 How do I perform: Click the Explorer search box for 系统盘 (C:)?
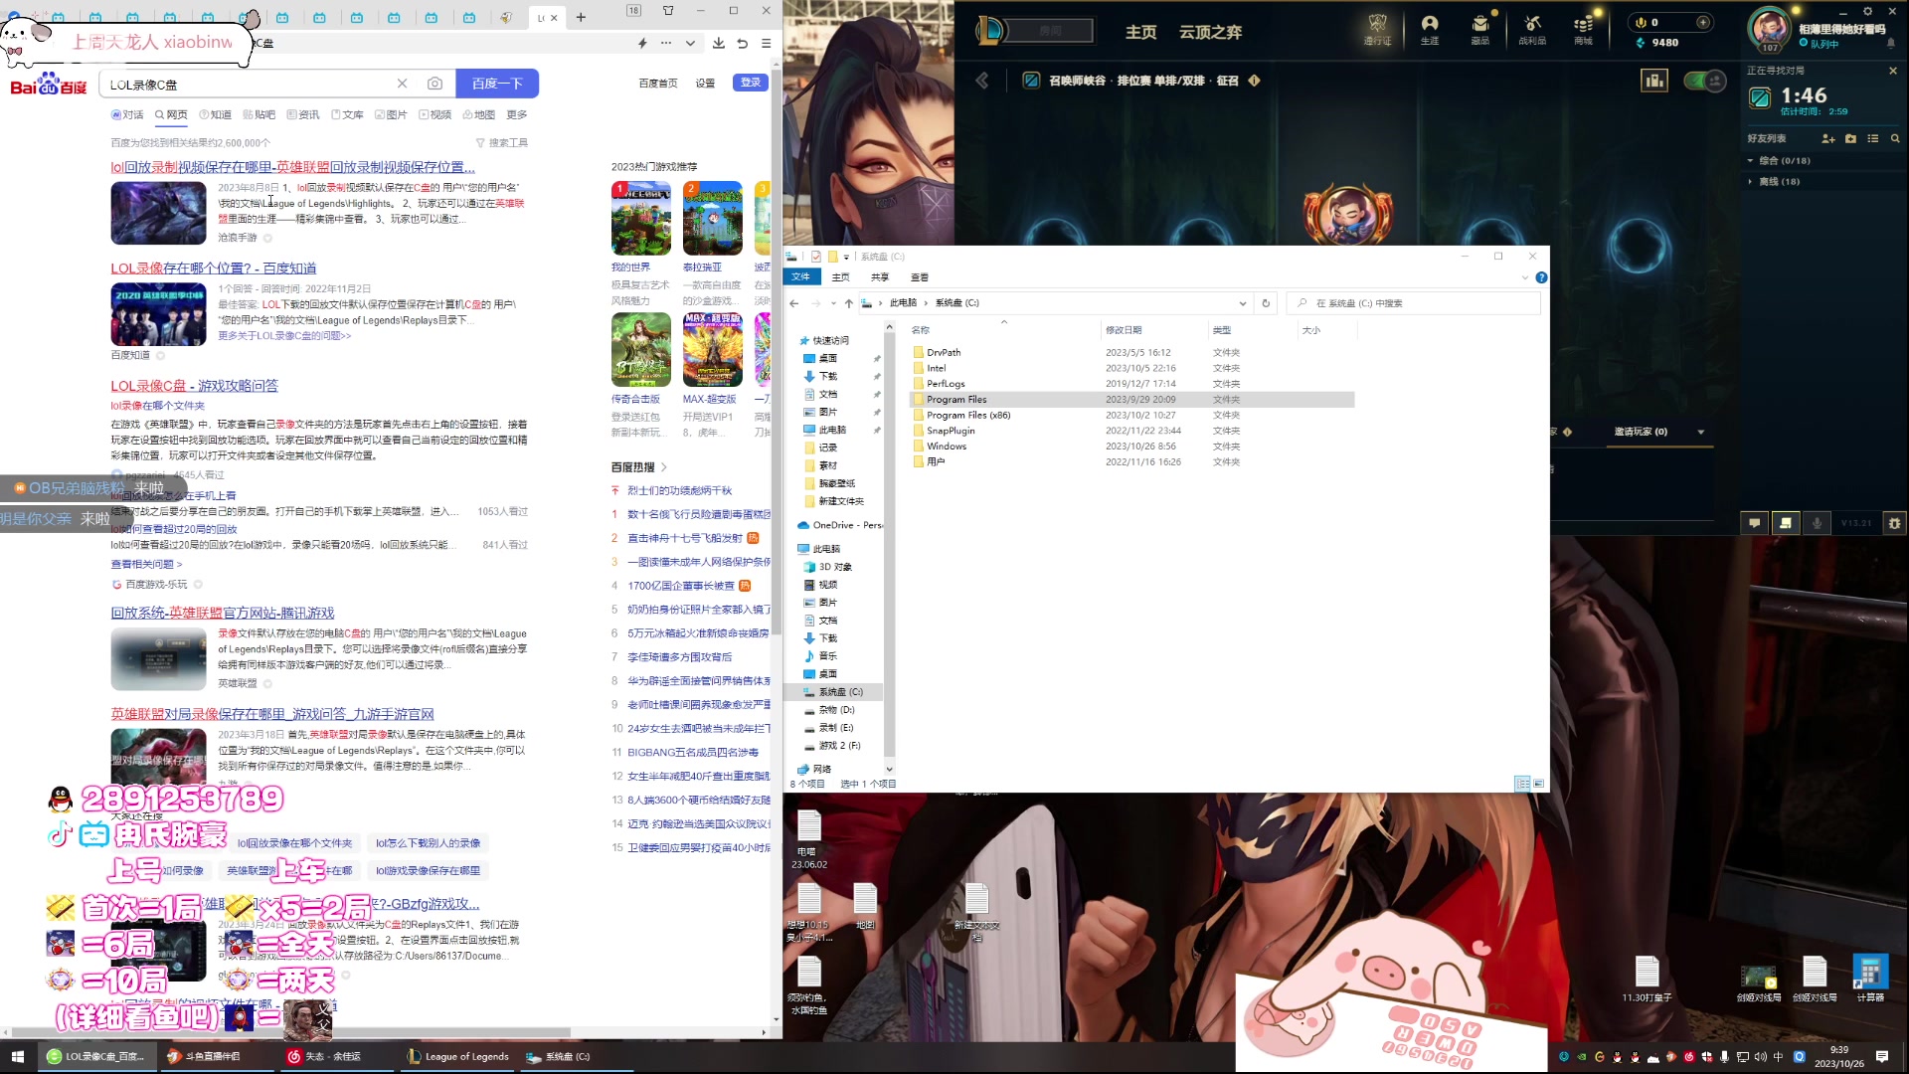tap(1413, 303)
